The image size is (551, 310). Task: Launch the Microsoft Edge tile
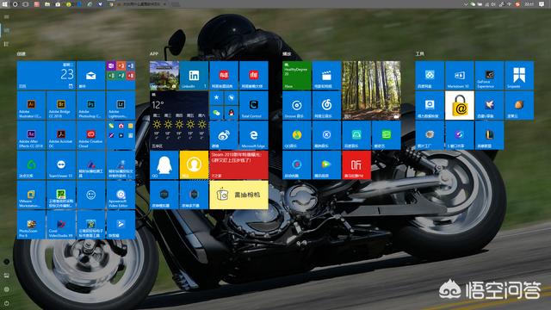[x=254, y=135]
